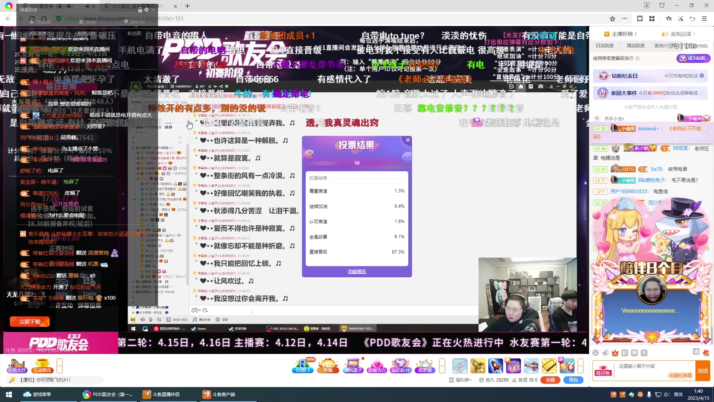Expand the gift bar arrow after the gifts
This screenshot has height=402, width=714.
[x=580, y=366]
